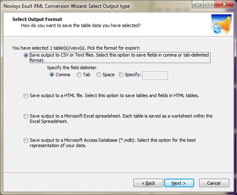This screenshot has height=195, width=237.
Task: Close the wizard window with X
Action: [x=224, y=4]
